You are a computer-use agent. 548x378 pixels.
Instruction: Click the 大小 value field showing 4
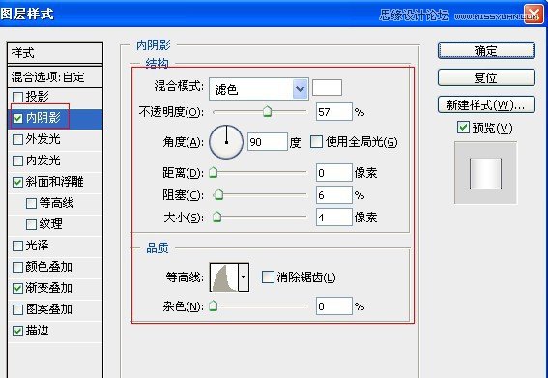click(x=334, y=218)
